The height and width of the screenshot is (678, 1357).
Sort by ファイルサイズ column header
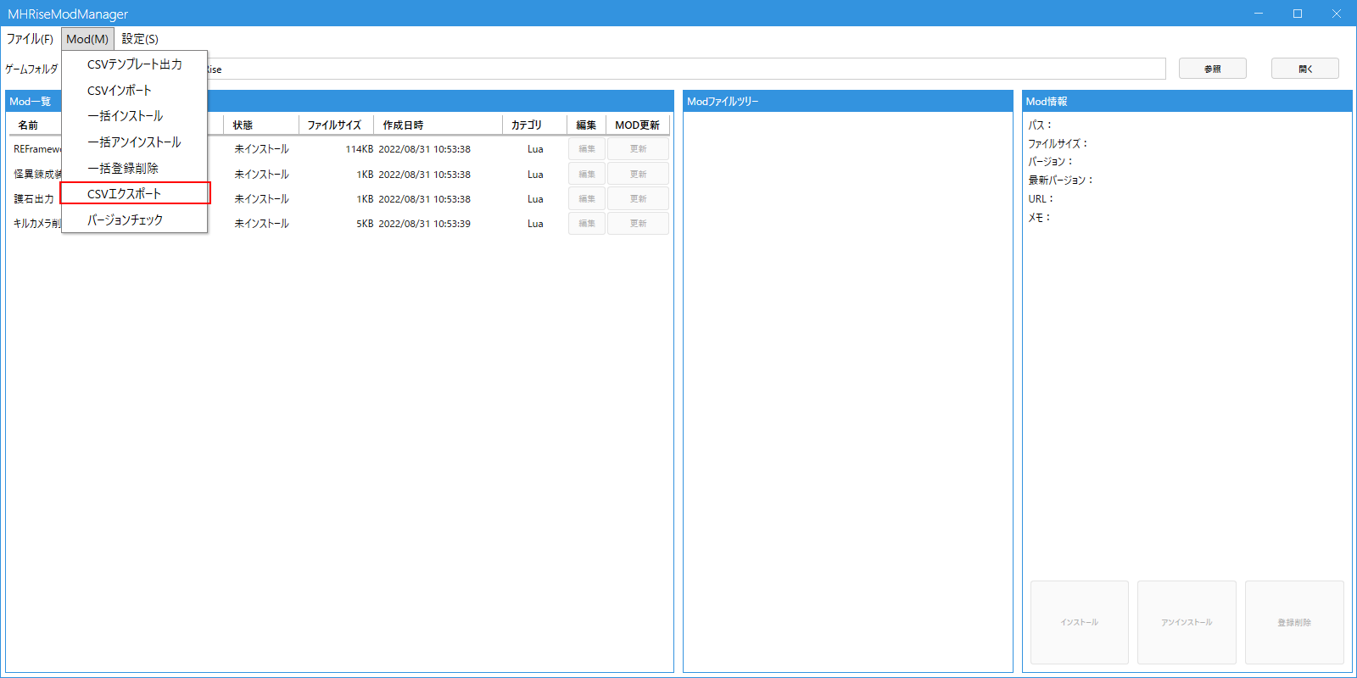(x=336, y=125)
